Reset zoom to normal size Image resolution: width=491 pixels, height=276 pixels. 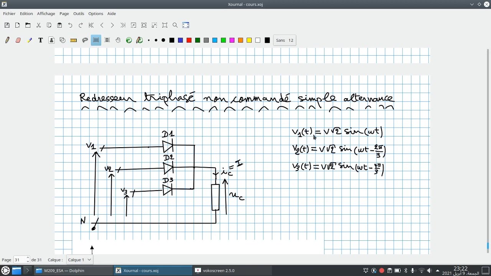tap(165, 25)
